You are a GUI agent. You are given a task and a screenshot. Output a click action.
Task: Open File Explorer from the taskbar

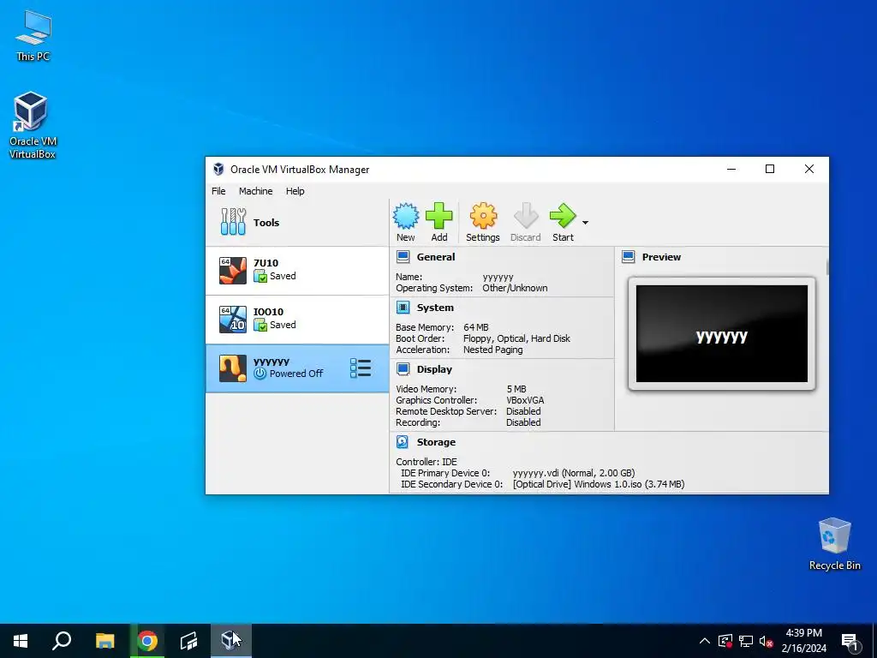tap(104, 641)
